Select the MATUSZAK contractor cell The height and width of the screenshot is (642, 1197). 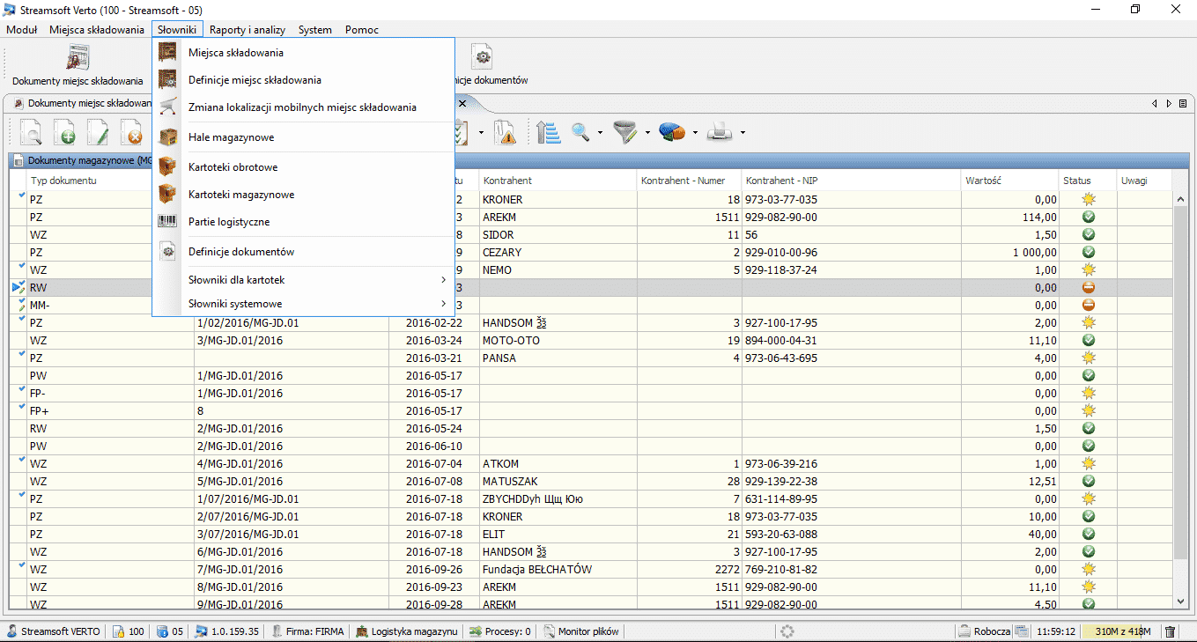tap(558, 482)
